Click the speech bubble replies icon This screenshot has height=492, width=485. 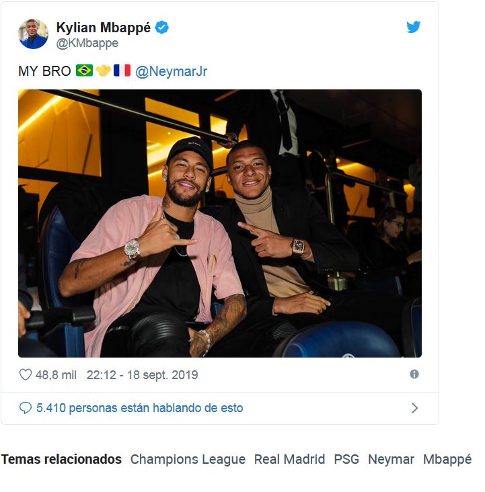tap(26, 408)
